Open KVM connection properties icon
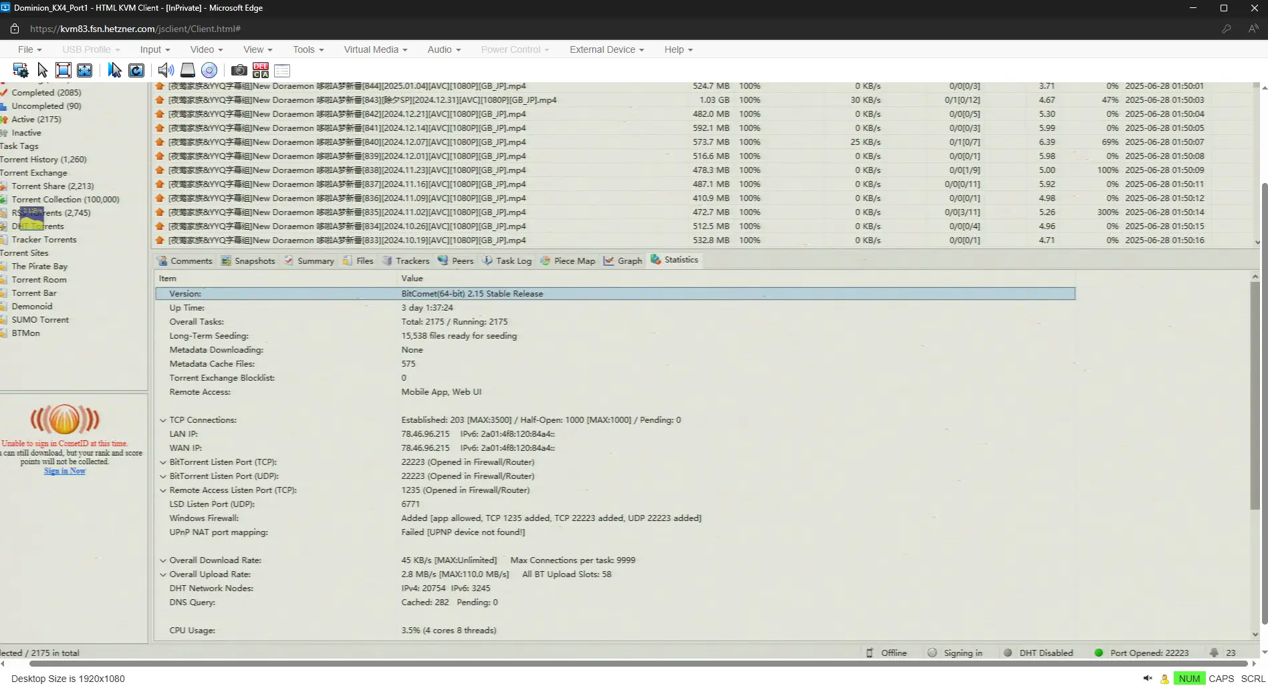 [x=21, y=70]
